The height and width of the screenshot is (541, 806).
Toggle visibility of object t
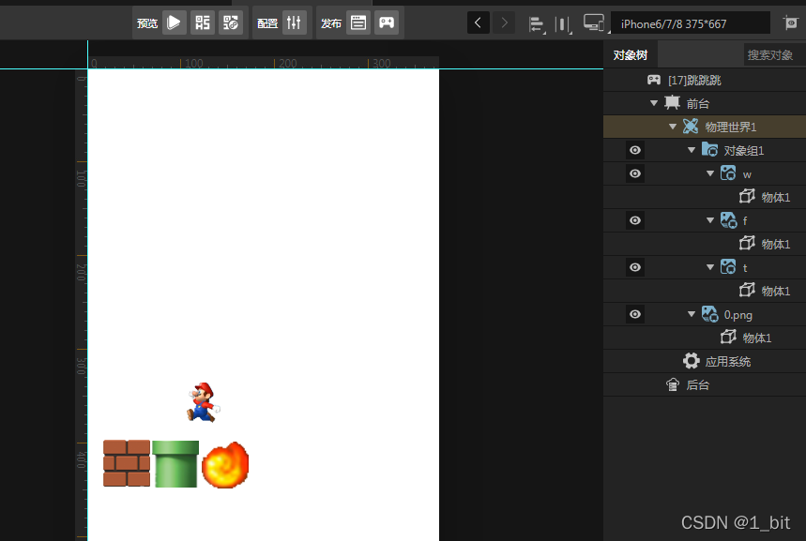(635, 267)
